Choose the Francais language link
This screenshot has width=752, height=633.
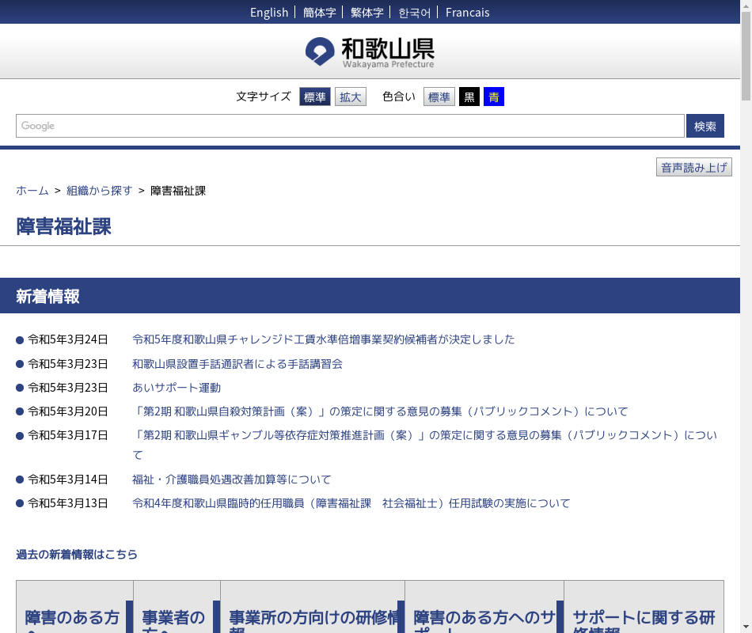tap(467, 12)
